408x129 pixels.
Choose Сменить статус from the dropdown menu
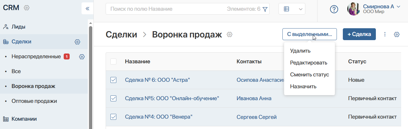tap(309, 75)
